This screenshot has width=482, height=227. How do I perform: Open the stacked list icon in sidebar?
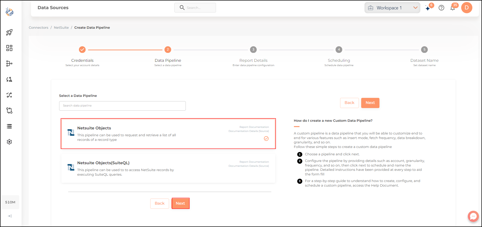coord(9,126)
